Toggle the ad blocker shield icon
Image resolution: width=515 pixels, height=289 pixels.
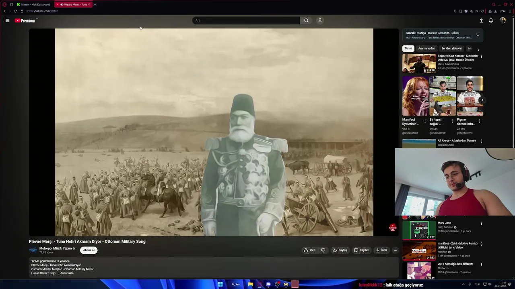(x=466, y=11)
